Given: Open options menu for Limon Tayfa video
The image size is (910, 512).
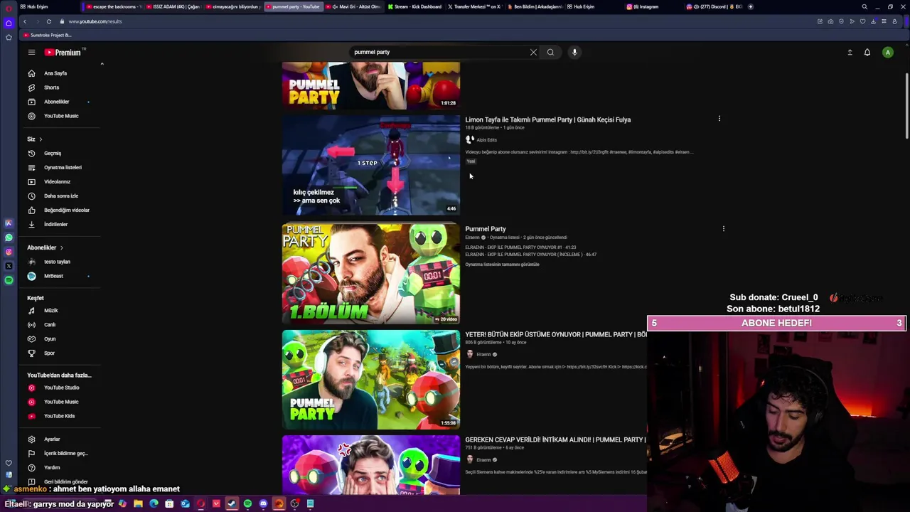Looking at the screenshot, I should point(719,119).
